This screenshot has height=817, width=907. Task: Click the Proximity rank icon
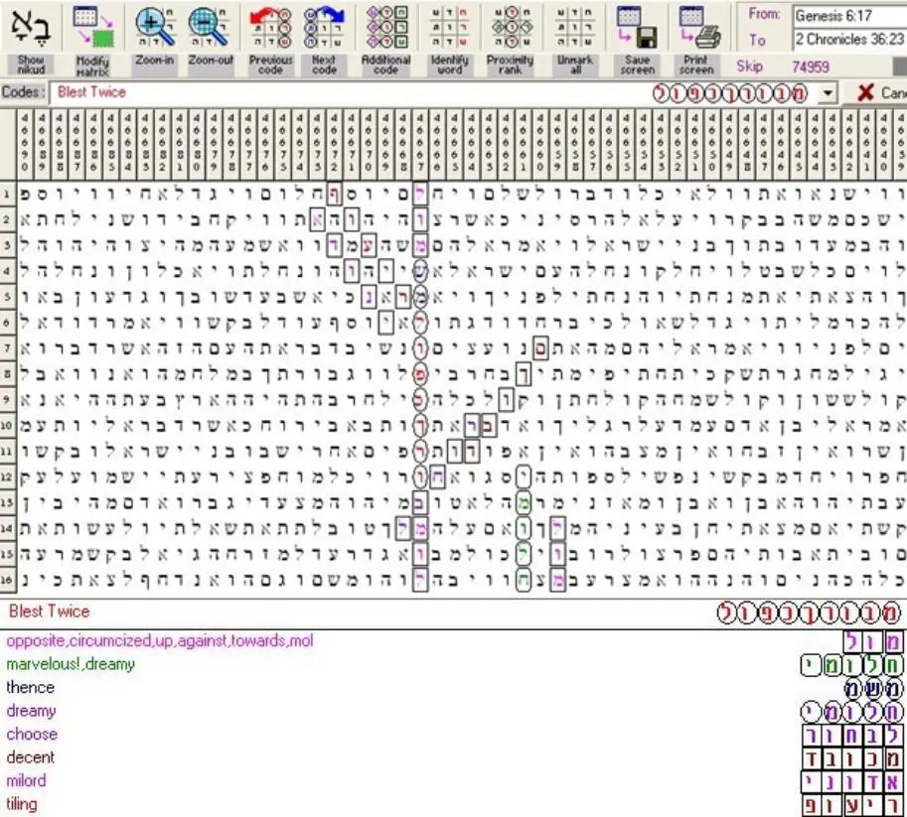tap(511, 27)
